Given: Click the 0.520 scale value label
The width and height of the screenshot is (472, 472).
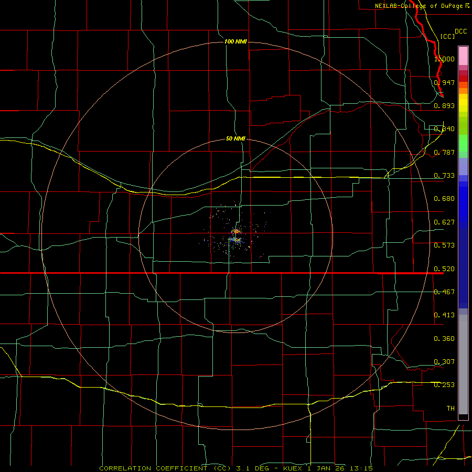Looking at the screenshot, I should [x=444, y=269].
